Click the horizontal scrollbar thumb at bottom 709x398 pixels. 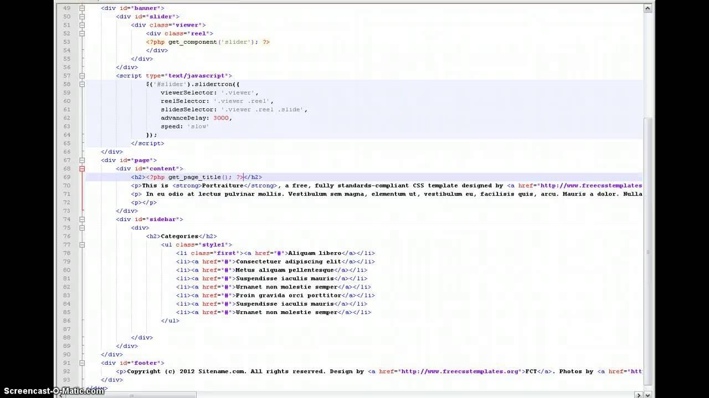(x=132, y=395)
